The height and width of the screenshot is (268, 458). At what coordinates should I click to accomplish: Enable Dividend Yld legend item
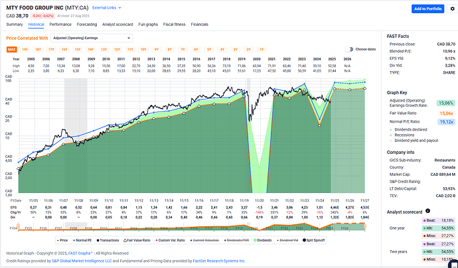287,240
